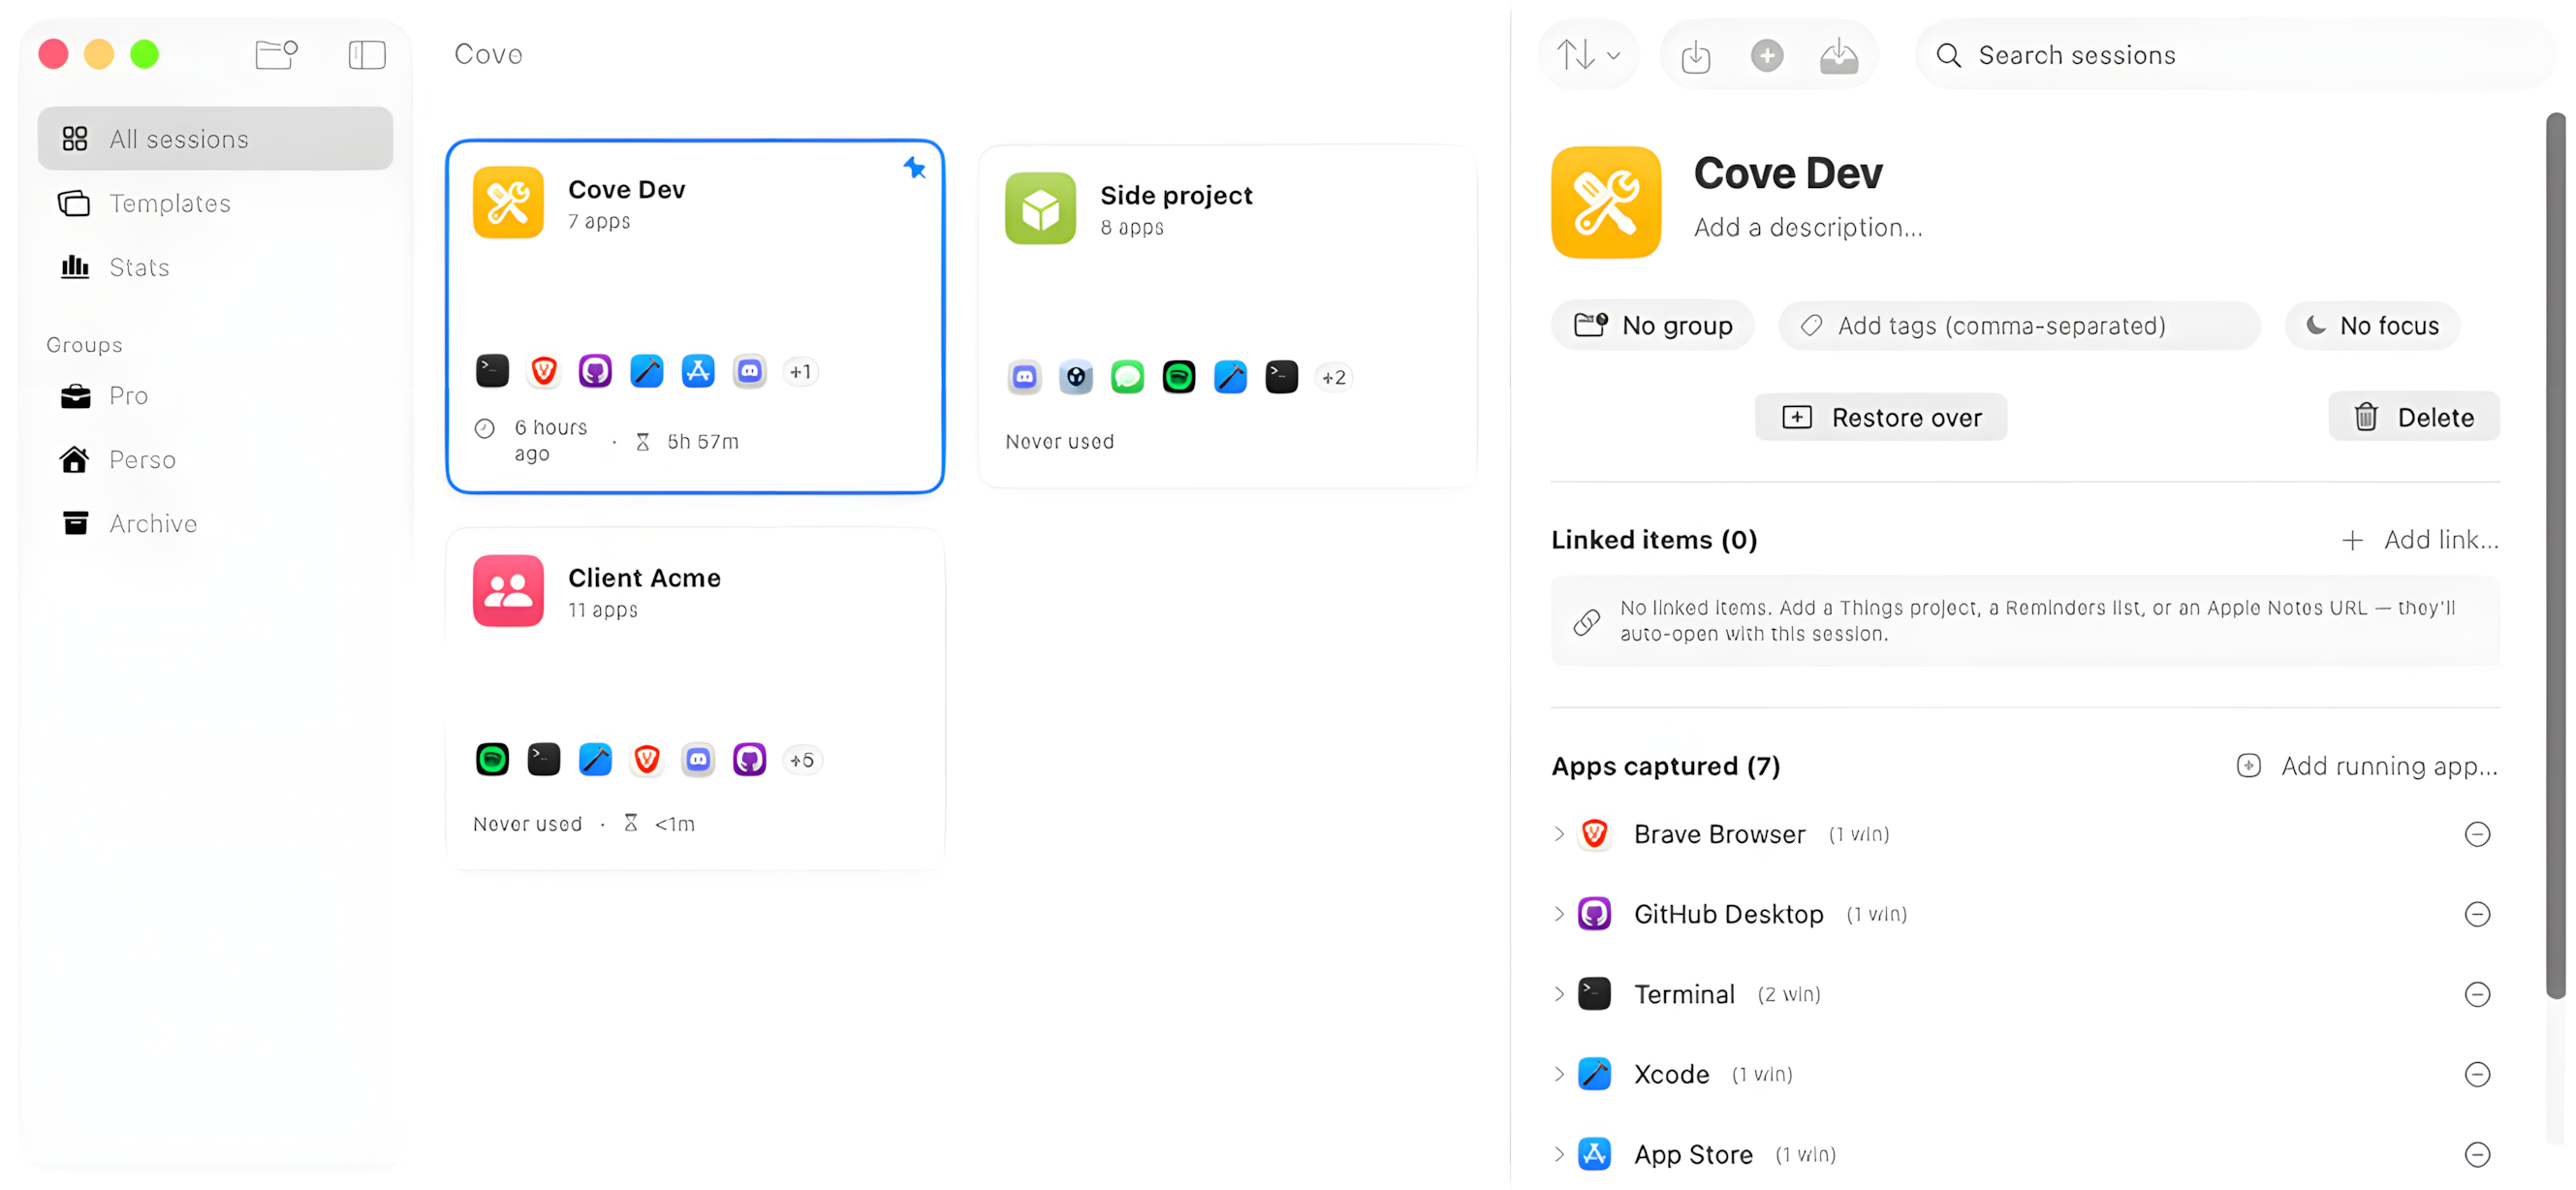The image size is (2576, 1190).
Task: Select the Pro group
Action: [x=215, y=396]
